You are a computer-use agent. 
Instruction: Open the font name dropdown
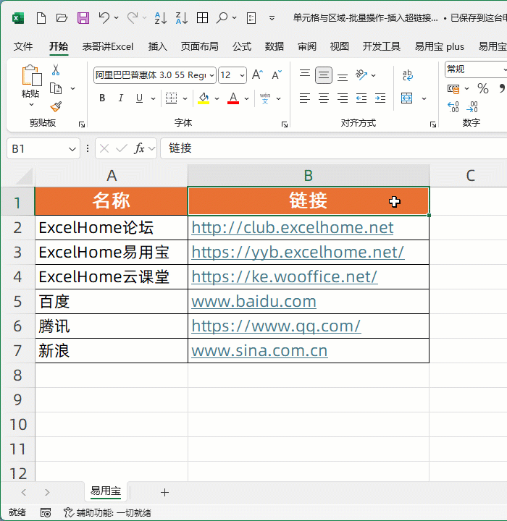tap(212, 75)
